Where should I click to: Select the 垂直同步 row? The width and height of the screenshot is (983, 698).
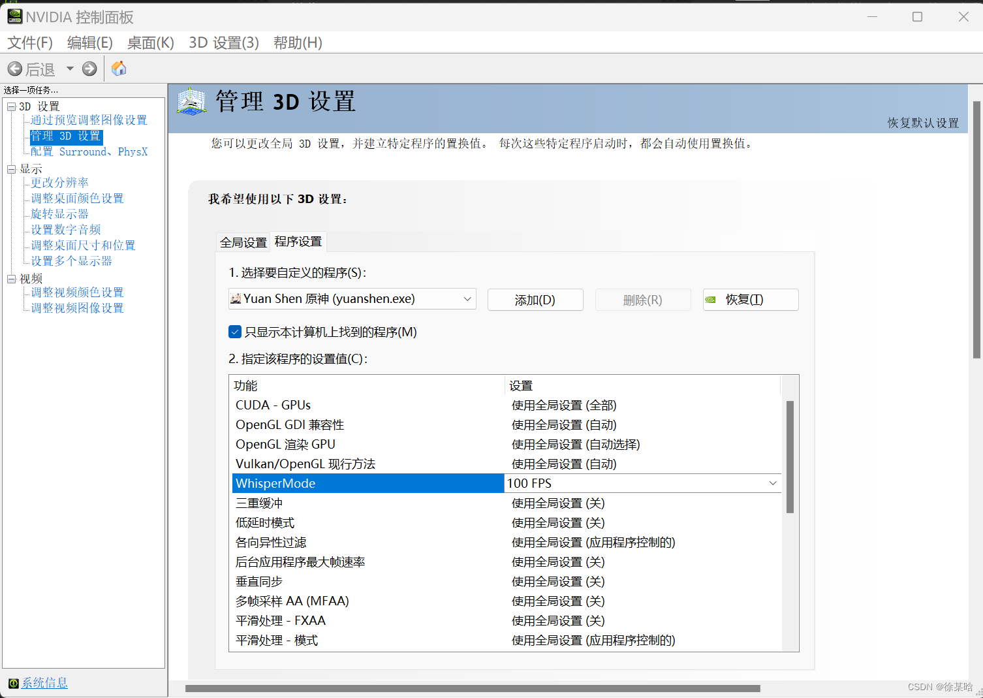point(507,582)
